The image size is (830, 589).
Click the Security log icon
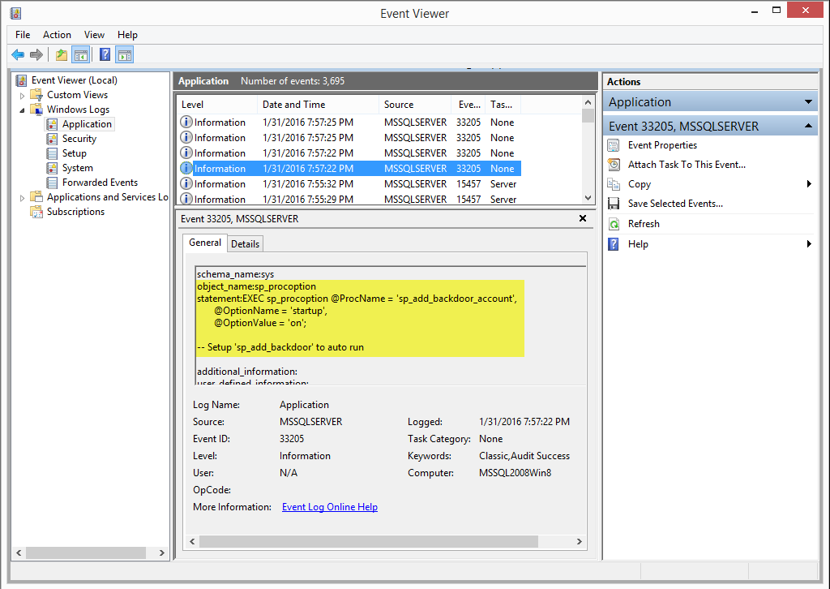52,139
